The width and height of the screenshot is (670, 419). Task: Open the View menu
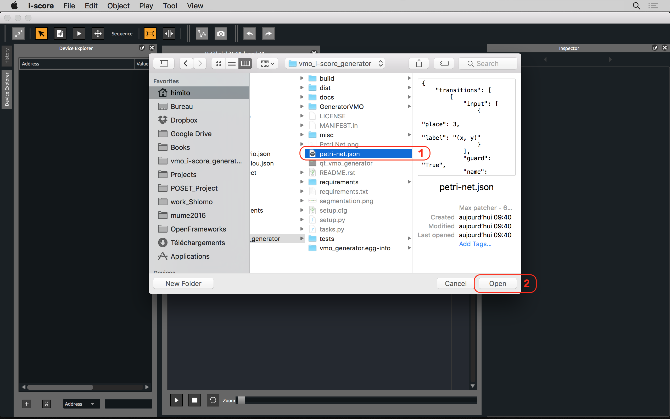click(x=195, y=5)
